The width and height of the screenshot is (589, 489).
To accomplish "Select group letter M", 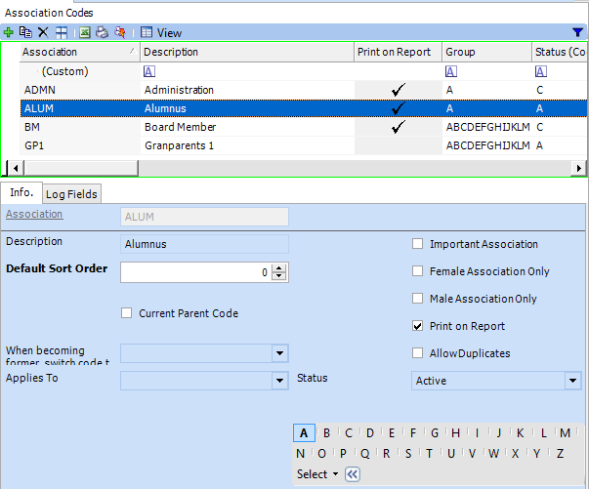I will 565,433.
